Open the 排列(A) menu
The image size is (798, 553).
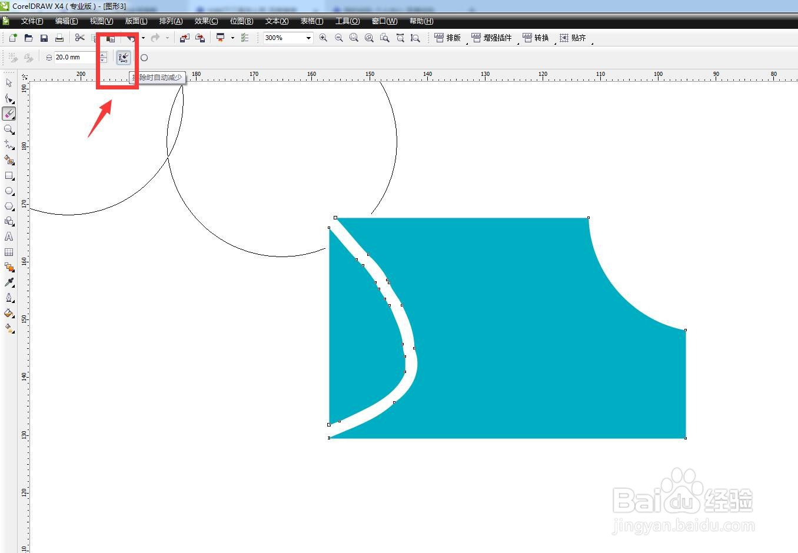(171, 21)
